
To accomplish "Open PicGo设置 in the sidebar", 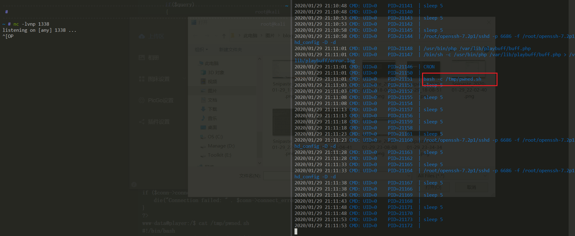I will [x=161, y=100].
